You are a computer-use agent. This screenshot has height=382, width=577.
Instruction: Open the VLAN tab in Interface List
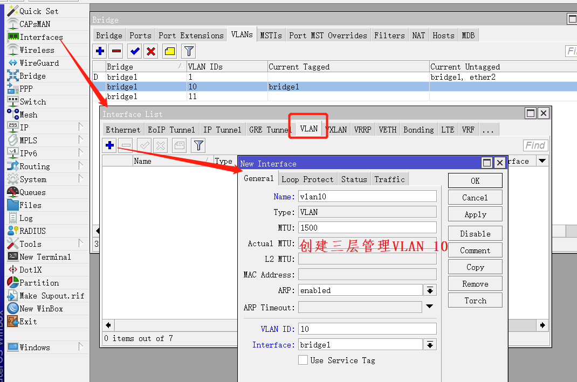[309, 129]
